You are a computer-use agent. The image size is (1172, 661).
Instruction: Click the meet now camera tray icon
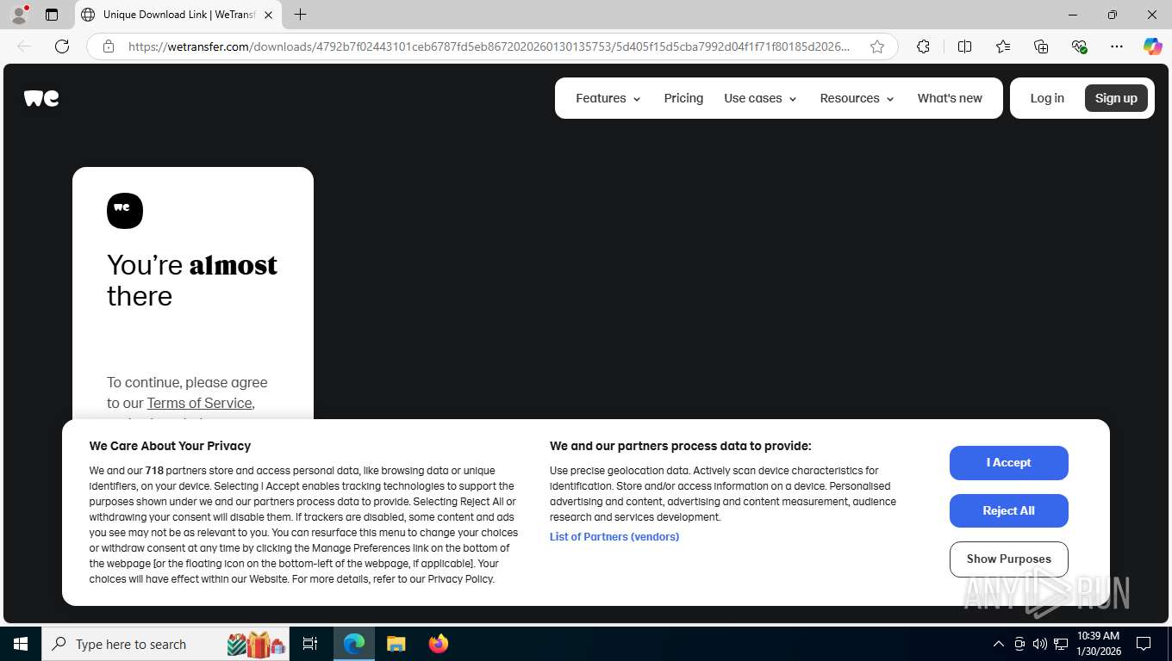pyautogui.click(x=1019, y=644)
